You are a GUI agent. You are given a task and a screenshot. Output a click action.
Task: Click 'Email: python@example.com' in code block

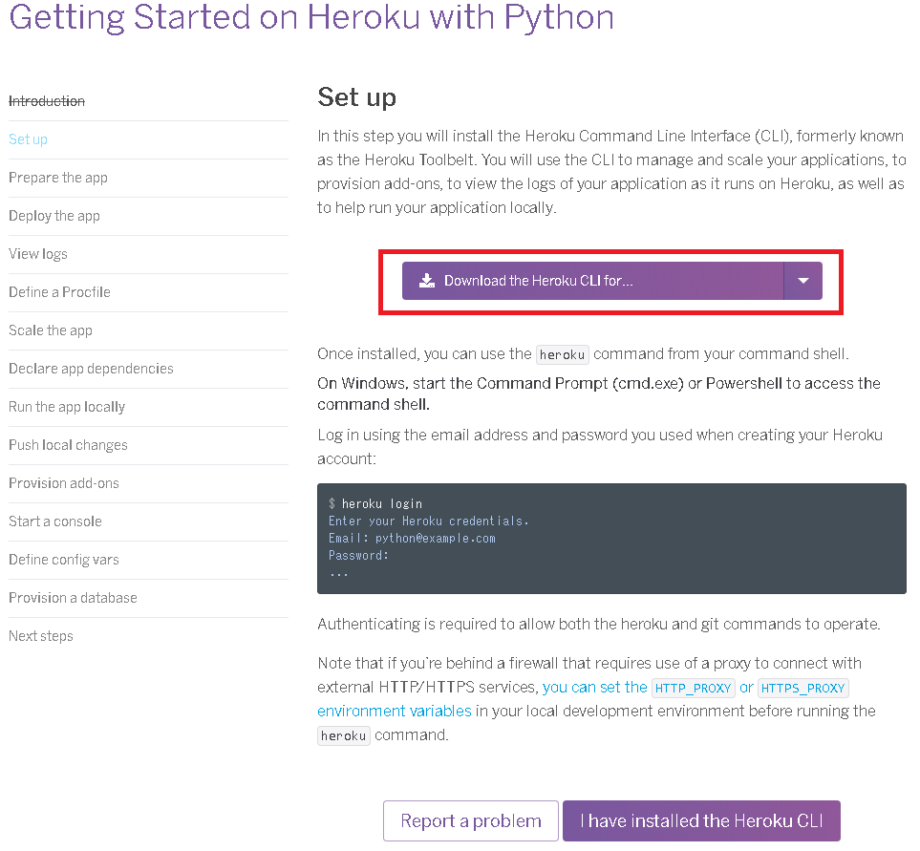click(x=412, y=539)
